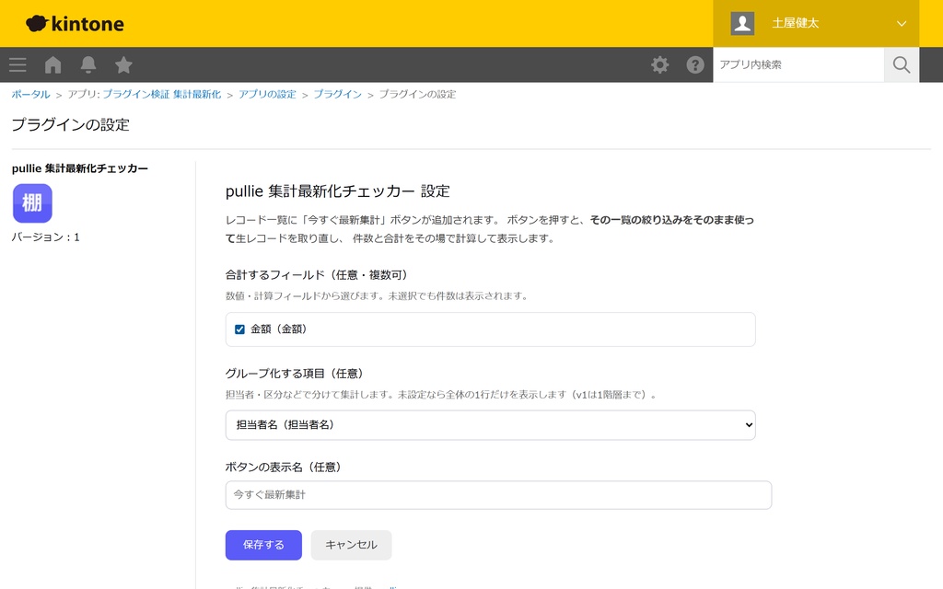Follow the プラグイン breadcrumb link
The image size is (943, 589).
tap(338, 95)
